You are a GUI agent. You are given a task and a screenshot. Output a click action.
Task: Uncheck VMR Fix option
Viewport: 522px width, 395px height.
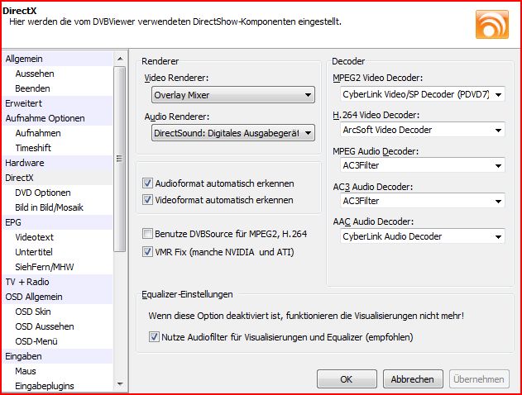(x=147, y=252)
